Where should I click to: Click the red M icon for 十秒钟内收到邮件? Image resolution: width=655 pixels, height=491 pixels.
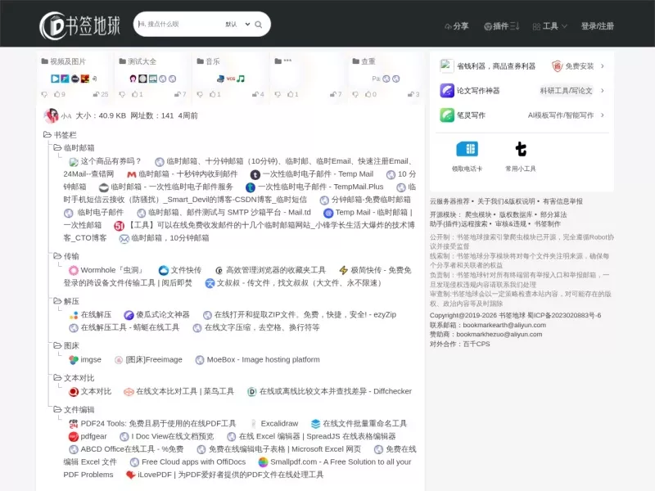coord(132,174)
